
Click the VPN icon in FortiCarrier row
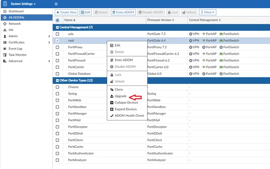[x=191, y=67]
